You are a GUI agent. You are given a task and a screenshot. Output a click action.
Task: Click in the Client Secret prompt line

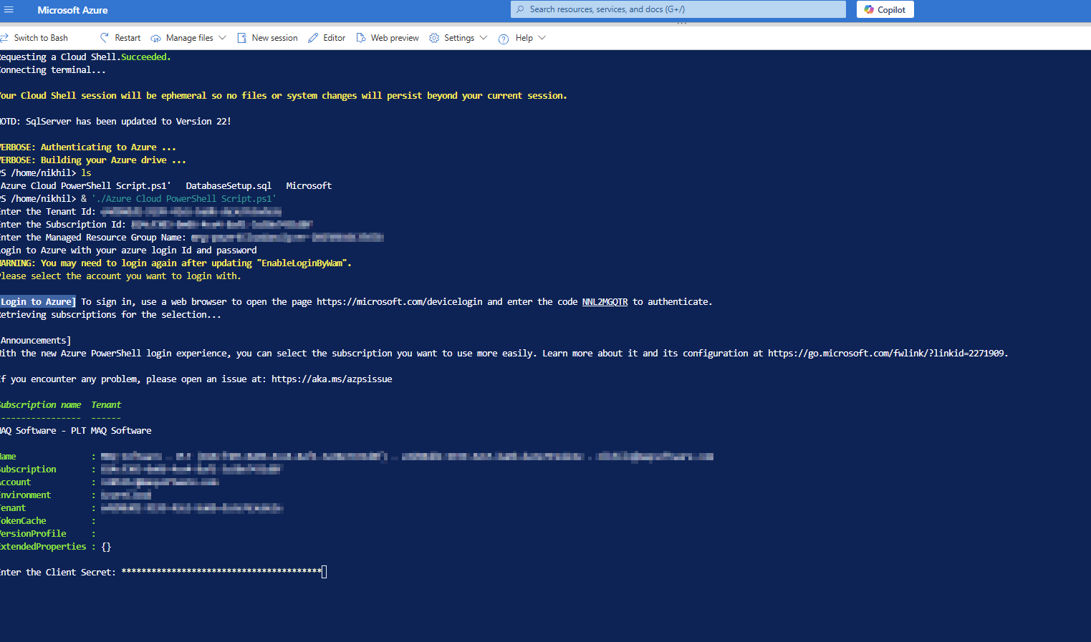click(324, 572)
